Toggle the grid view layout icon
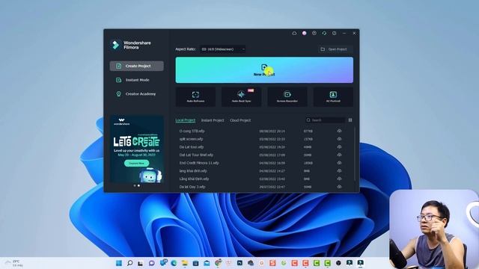The image size is (479, 269). [350, 120]
